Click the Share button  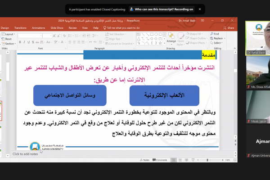pyautogui.click(x=229, y=28)
